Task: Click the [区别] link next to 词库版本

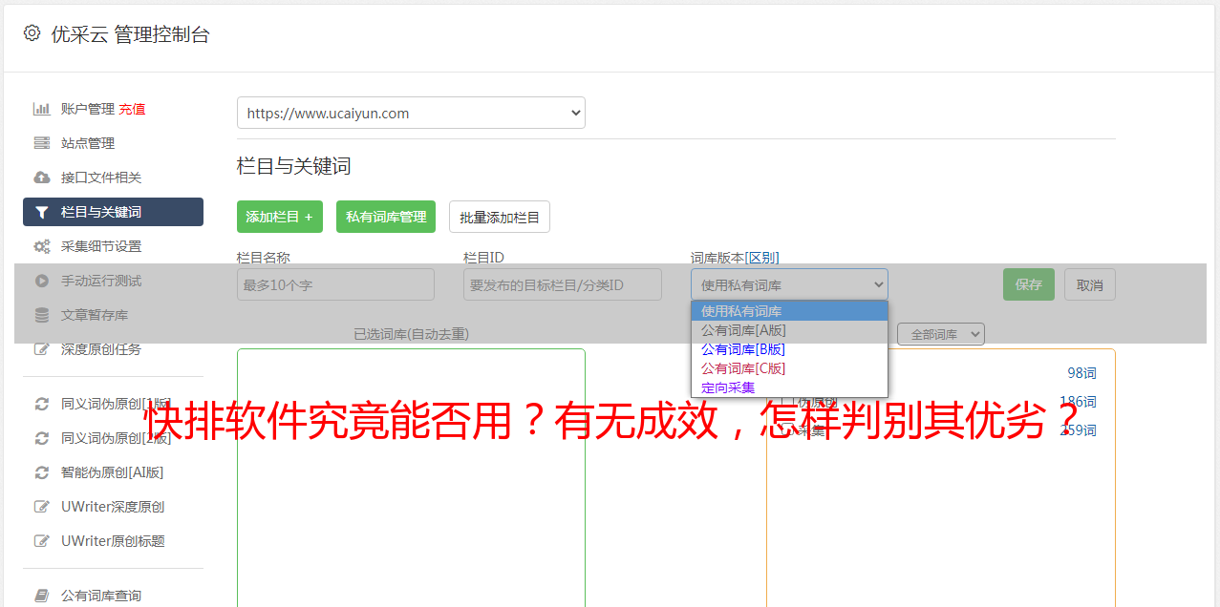Action: pyautogui.click(x=761, y=258)
